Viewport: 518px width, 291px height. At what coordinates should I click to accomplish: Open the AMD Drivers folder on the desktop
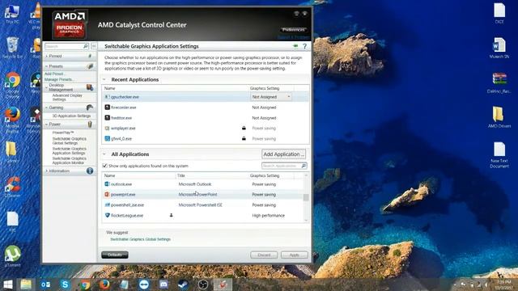(x=499, y=116)
